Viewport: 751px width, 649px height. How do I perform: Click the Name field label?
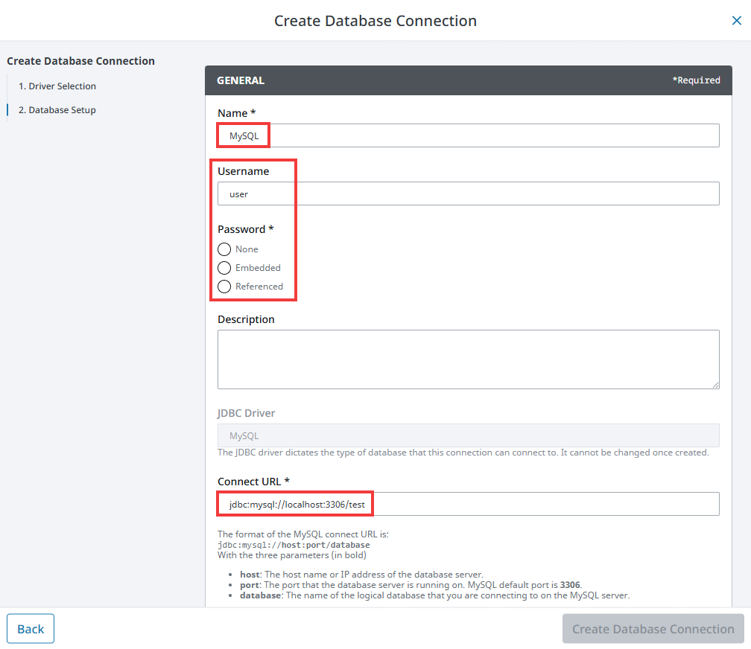(x=236, y=113)
